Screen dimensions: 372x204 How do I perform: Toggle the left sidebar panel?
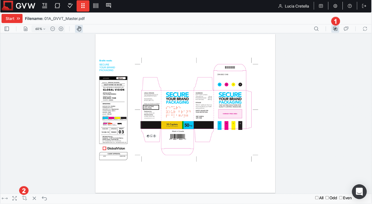click(7, 29)
